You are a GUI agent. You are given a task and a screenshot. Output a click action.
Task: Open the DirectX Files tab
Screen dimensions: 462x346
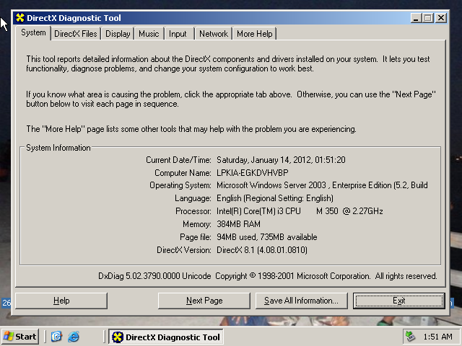(x=75, y=34)
